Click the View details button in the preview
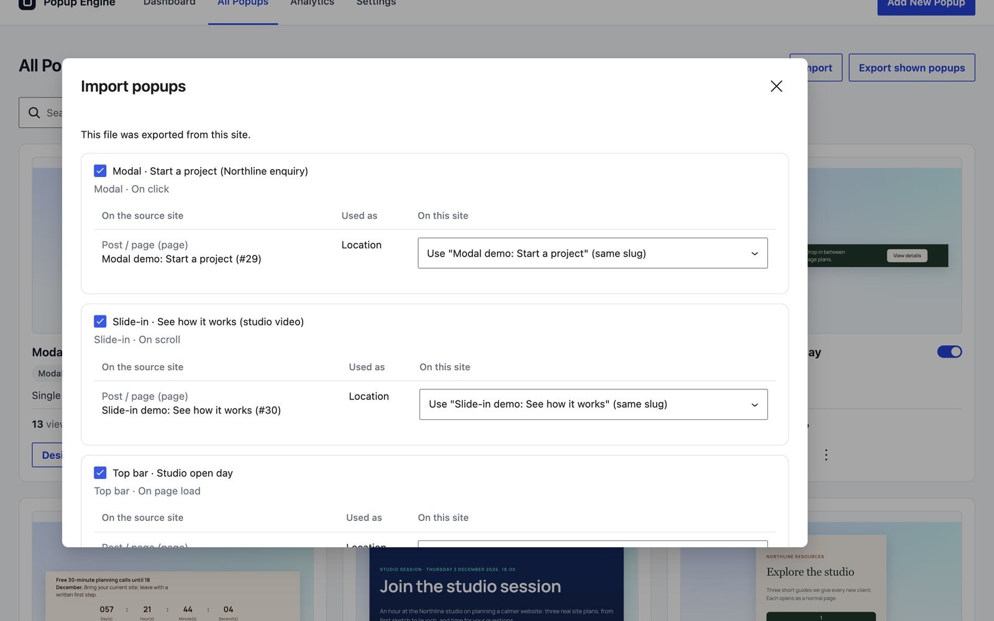Image resolution: width=994 pixels, height=621 pixels. pos(907,256)
